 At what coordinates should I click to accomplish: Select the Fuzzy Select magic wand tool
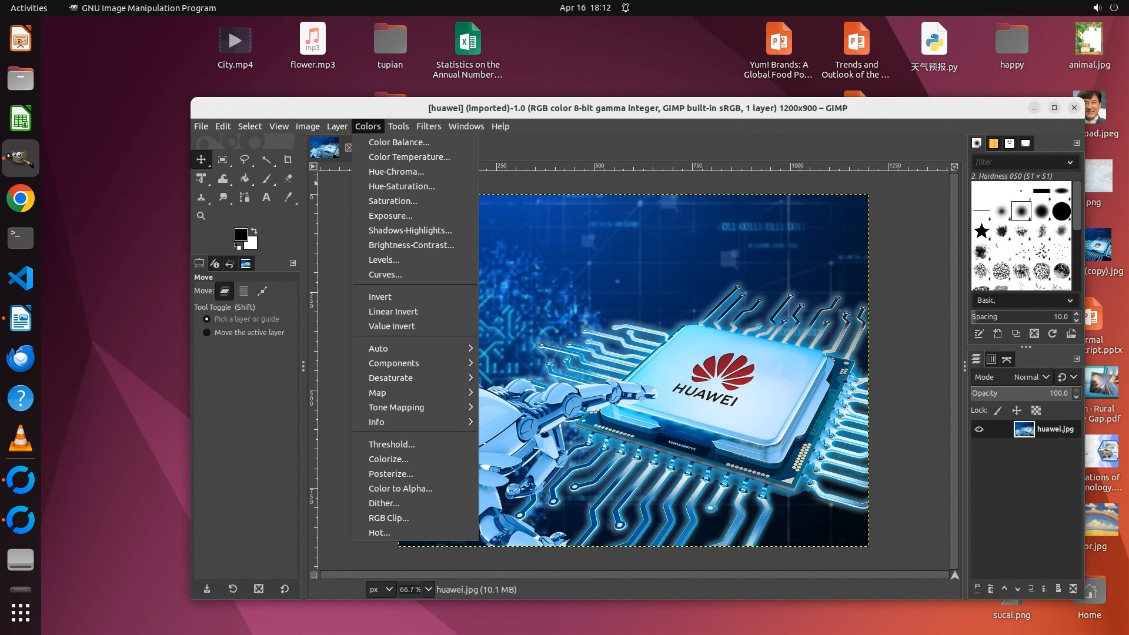click(x=266, y=159)
